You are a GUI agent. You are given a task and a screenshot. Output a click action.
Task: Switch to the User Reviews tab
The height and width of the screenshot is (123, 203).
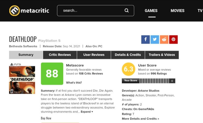click(x=94, y=55)
